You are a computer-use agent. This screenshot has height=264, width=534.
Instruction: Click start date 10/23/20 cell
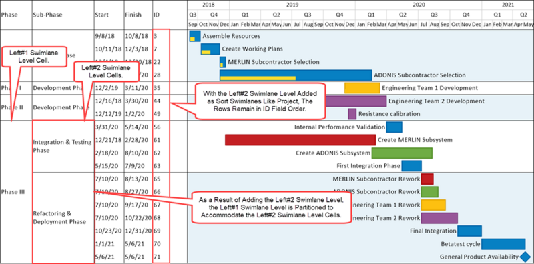(108, 231)
